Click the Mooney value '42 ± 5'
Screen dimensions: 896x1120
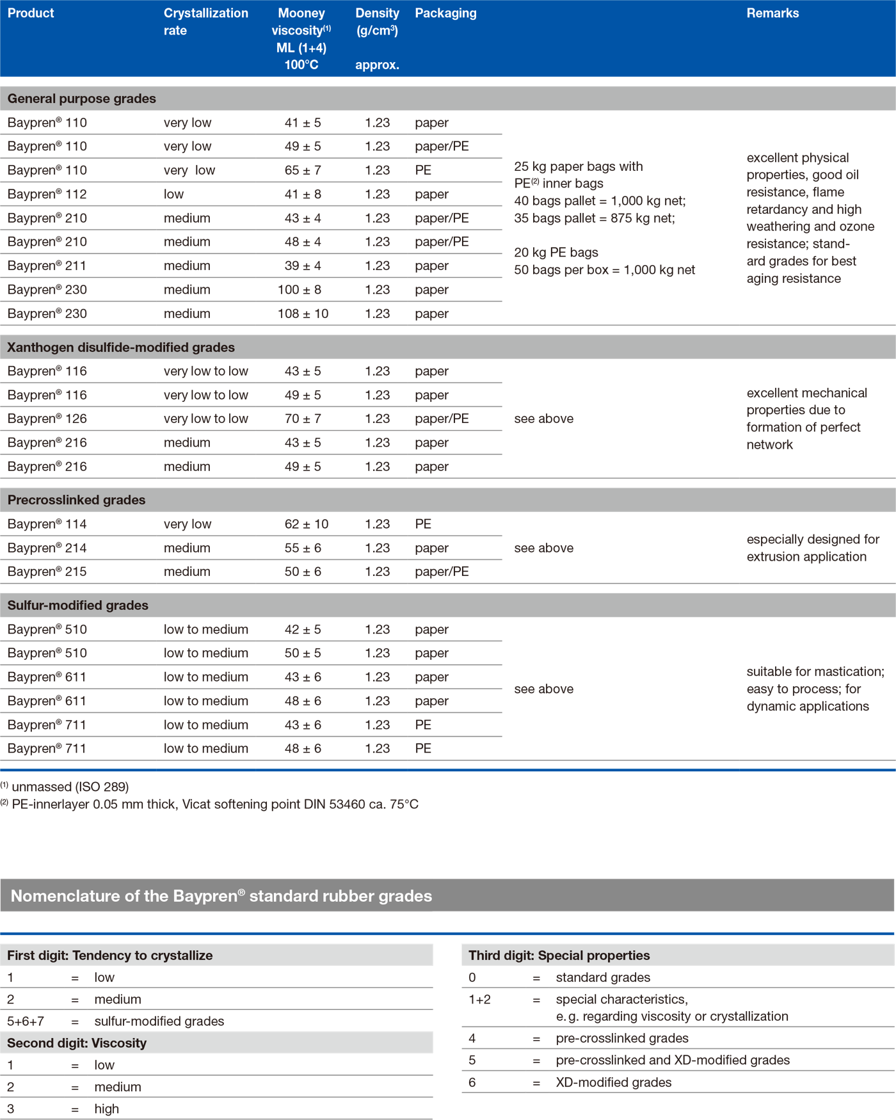[303, 629]
